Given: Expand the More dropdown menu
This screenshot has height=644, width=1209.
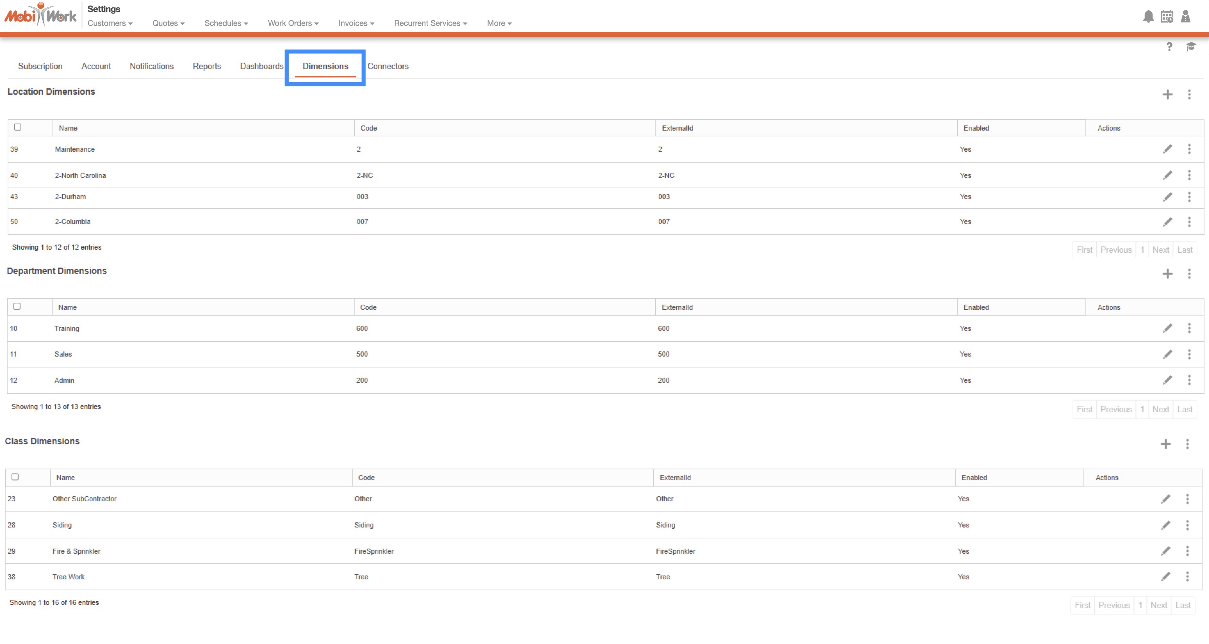Looking at the screenshot, I should [x=499, y=23].
